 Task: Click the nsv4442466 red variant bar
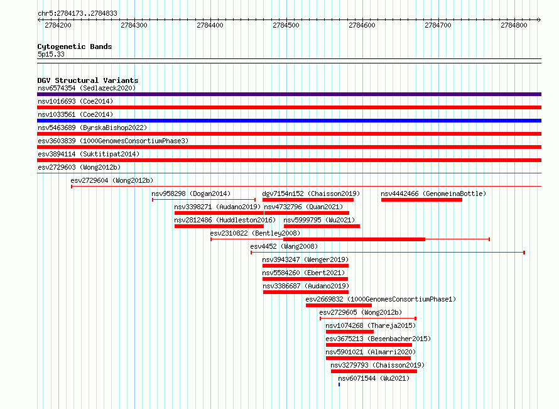pos(421,200)
